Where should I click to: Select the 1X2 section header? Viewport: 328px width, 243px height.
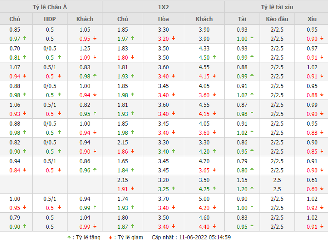[x=164, y=7]
